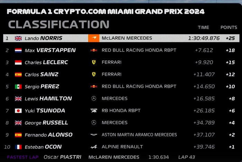Click the POINTS column header

point(229,27)
